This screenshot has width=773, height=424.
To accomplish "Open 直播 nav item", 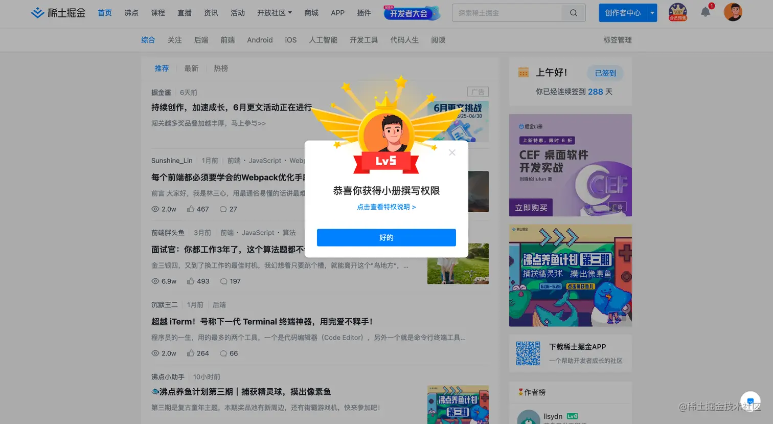I will click(x=185, y=13).
